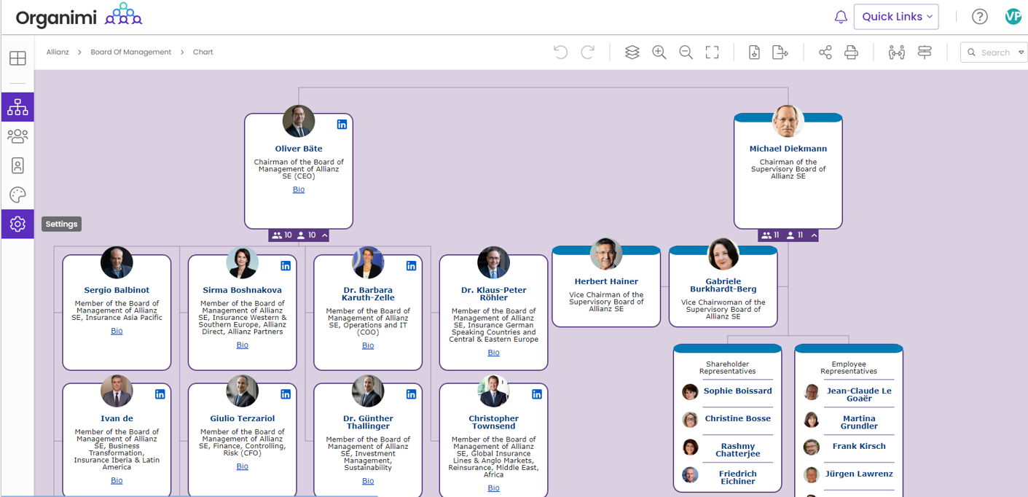Open the people group icon in sidebar

point(17,136)
